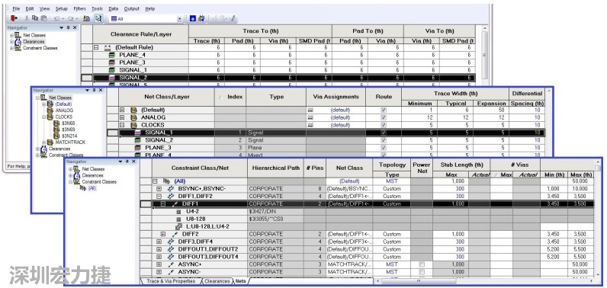Toggle Route checkbox for SIGNAL_2 layer

point(384,140)
